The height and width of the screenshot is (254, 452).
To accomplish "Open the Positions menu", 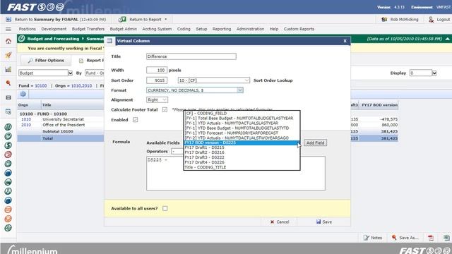I will click(28, 29).
